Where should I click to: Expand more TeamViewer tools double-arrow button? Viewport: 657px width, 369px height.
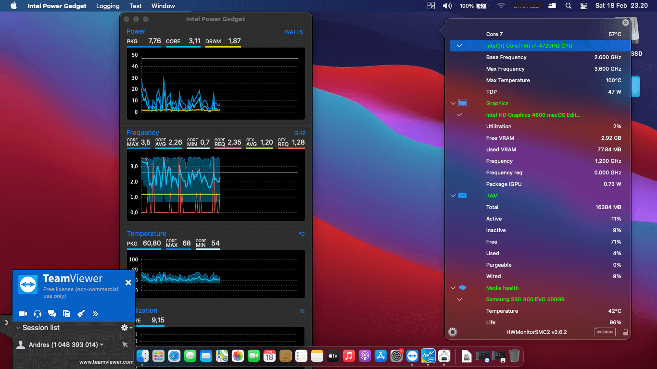tap(95, 314)
